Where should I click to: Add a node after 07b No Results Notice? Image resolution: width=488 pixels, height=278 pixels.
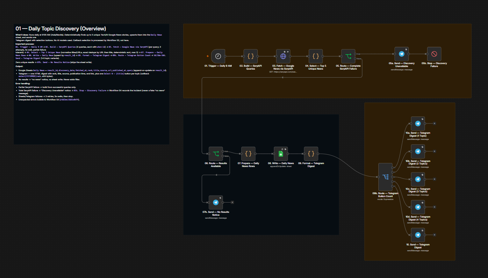[x=232, y=202]
